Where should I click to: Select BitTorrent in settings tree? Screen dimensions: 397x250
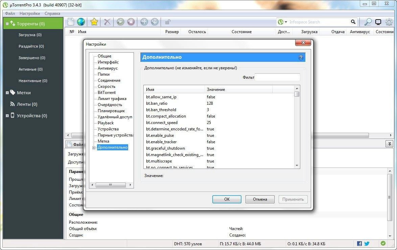[107, 92]
